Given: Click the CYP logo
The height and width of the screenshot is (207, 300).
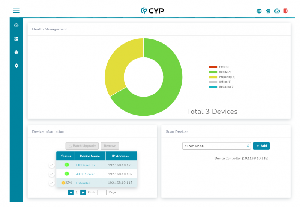Looking at the screenshot, I should (x=152, y=11).
